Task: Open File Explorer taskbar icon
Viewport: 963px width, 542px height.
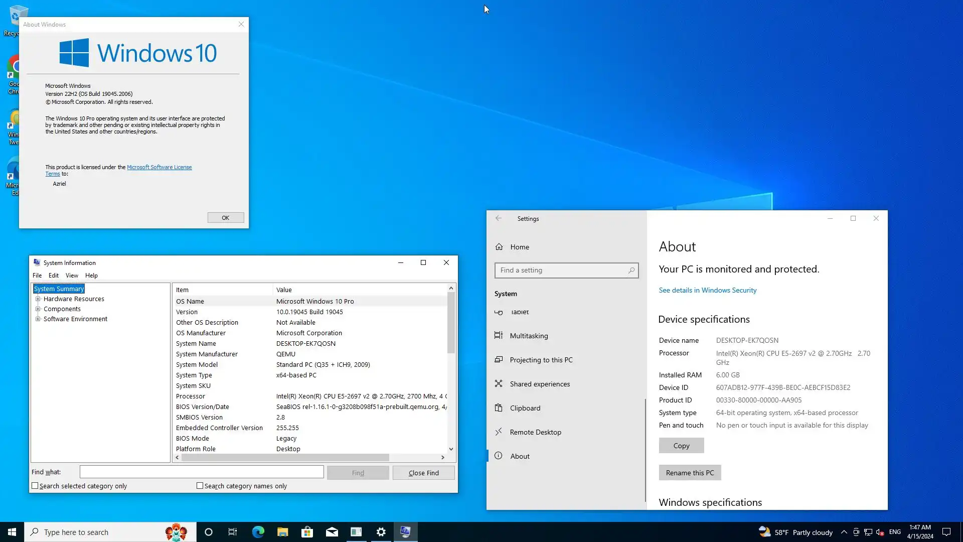Action: (x=282, y=532)
